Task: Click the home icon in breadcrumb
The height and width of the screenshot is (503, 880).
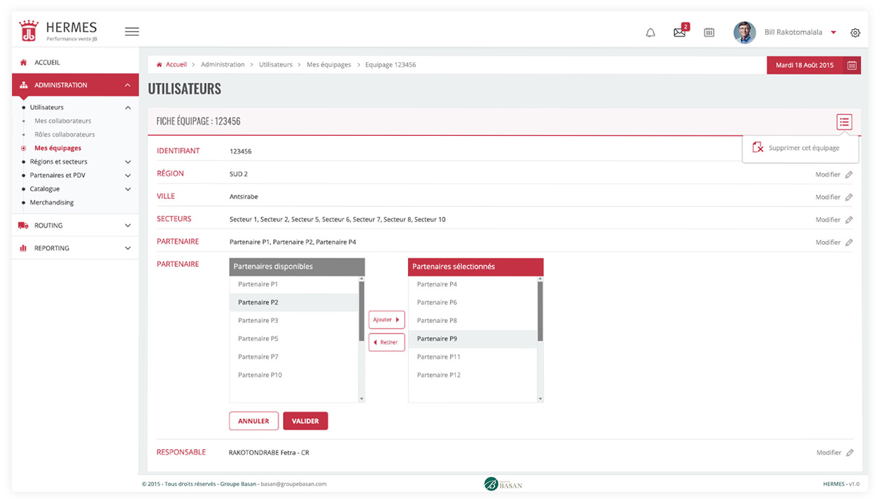Action: coord(160,64)
